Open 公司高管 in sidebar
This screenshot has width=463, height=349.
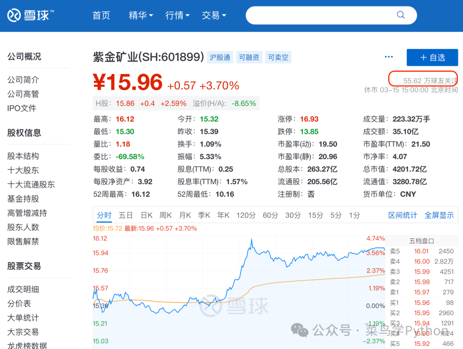(23, 94)
